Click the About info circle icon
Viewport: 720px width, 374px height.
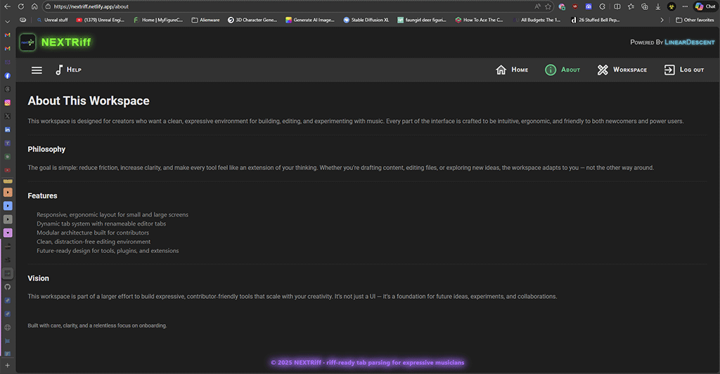point(551,70)
